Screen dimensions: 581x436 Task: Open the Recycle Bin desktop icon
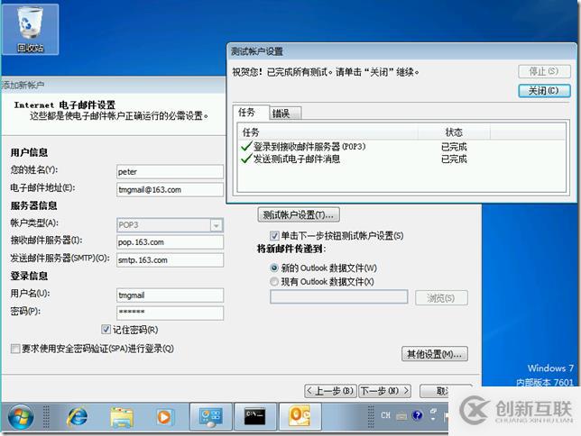pyautogui.click(x=30, y=30)
